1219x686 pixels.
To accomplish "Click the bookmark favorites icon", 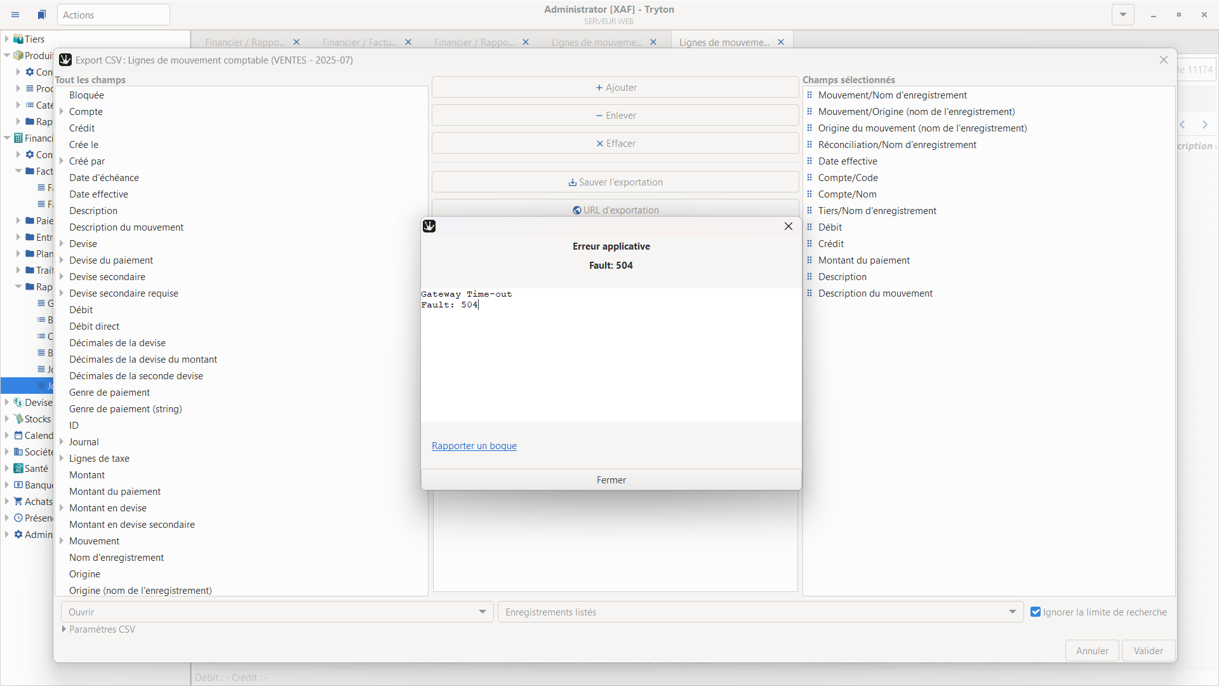I will (x=42, y=15).
